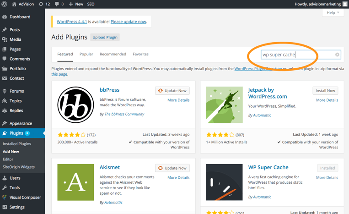Screen dimensions: 349x214
Task: Open Contact in sidebar
Action: [16, 78]
